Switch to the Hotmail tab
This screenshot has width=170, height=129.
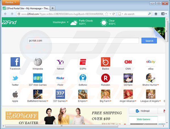(x=143, y=111)
